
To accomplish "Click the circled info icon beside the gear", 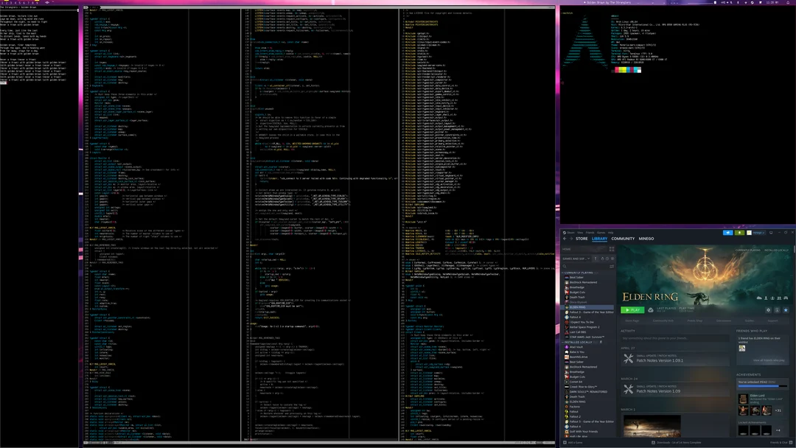I will pyautogui.click(x=777, y=310).
